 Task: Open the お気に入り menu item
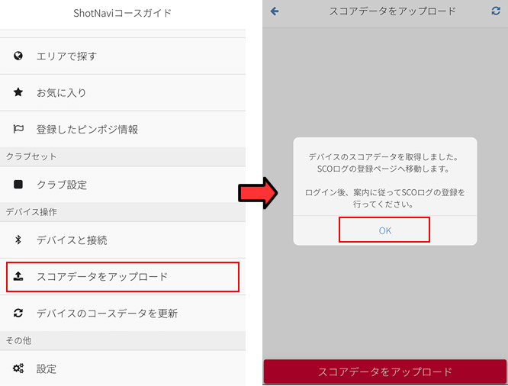61,92
